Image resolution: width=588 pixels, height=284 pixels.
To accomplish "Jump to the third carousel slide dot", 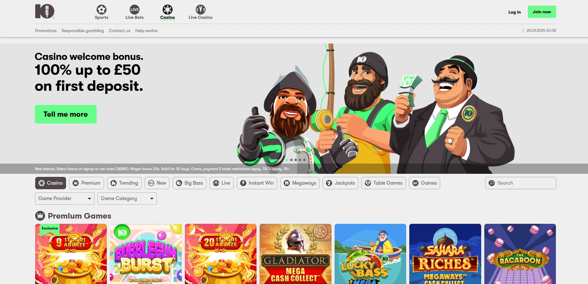I will pyautogui.click(x=295, y=160).
